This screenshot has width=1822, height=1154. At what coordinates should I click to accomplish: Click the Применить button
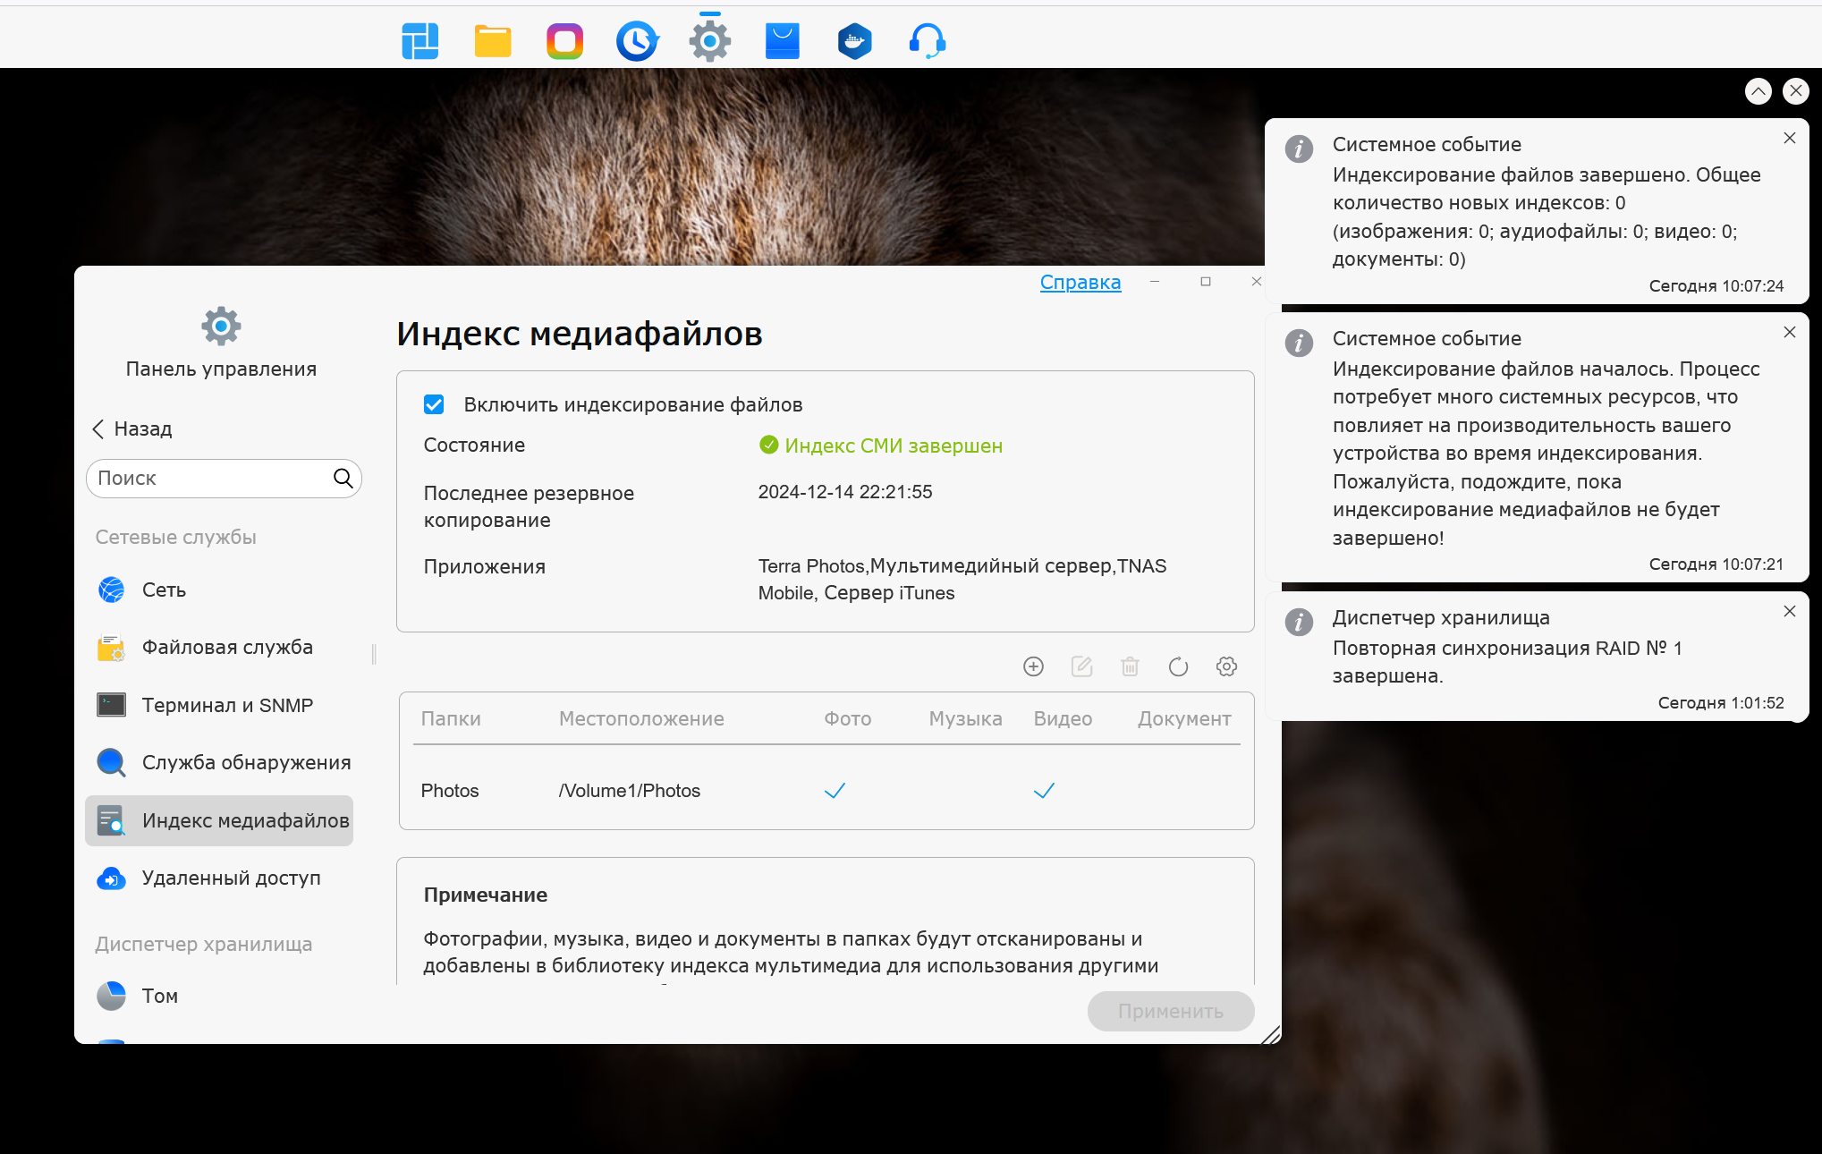[1170, 1011]
